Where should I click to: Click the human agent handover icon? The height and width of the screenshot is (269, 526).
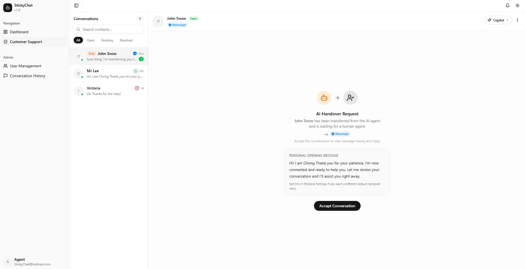tap(350, 98)
